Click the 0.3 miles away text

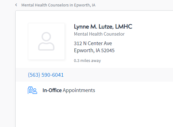[87, 60]
